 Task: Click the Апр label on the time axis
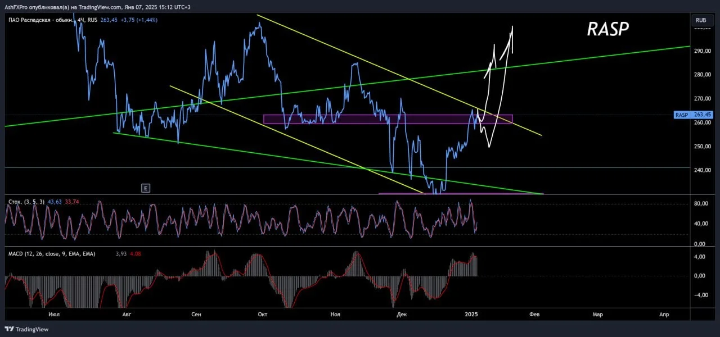tap(664, 315)
